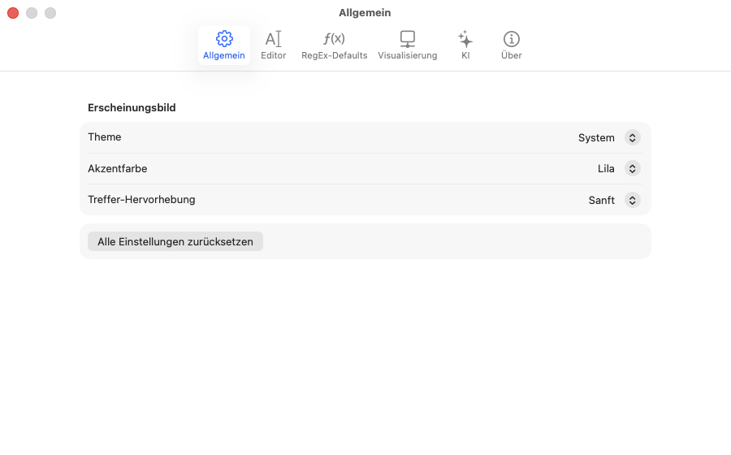Open the Theme dropdown showing System
This screenshot has height=455, width=731.
[609, 137]
